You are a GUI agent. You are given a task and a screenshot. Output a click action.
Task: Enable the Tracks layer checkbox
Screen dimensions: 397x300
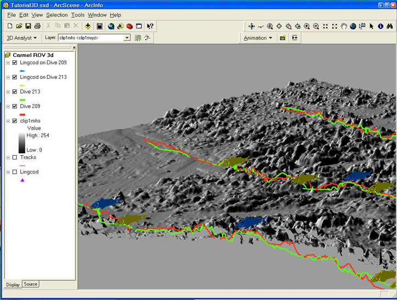click(15, 157)
